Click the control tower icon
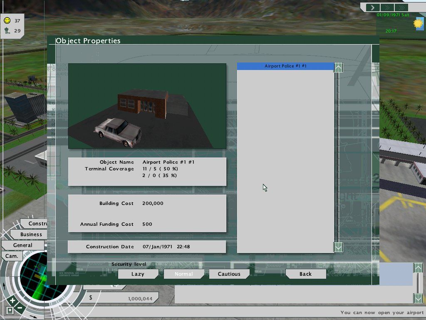 click(x=7, y=30)
